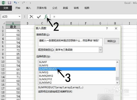
Task: Redo the last undone action
Action: point(23,3)
